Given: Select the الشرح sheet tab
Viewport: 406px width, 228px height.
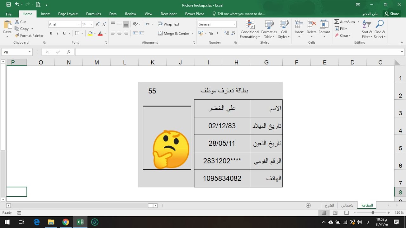Looking at the screenshot, I should point(329,205).
